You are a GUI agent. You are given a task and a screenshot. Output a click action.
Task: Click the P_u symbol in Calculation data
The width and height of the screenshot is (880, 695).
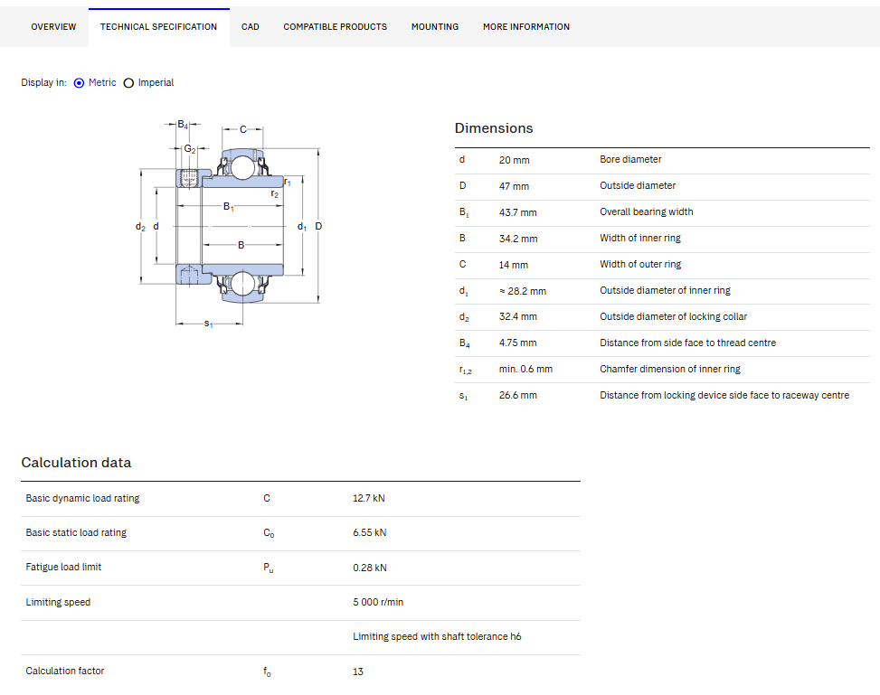click(269, 568)
